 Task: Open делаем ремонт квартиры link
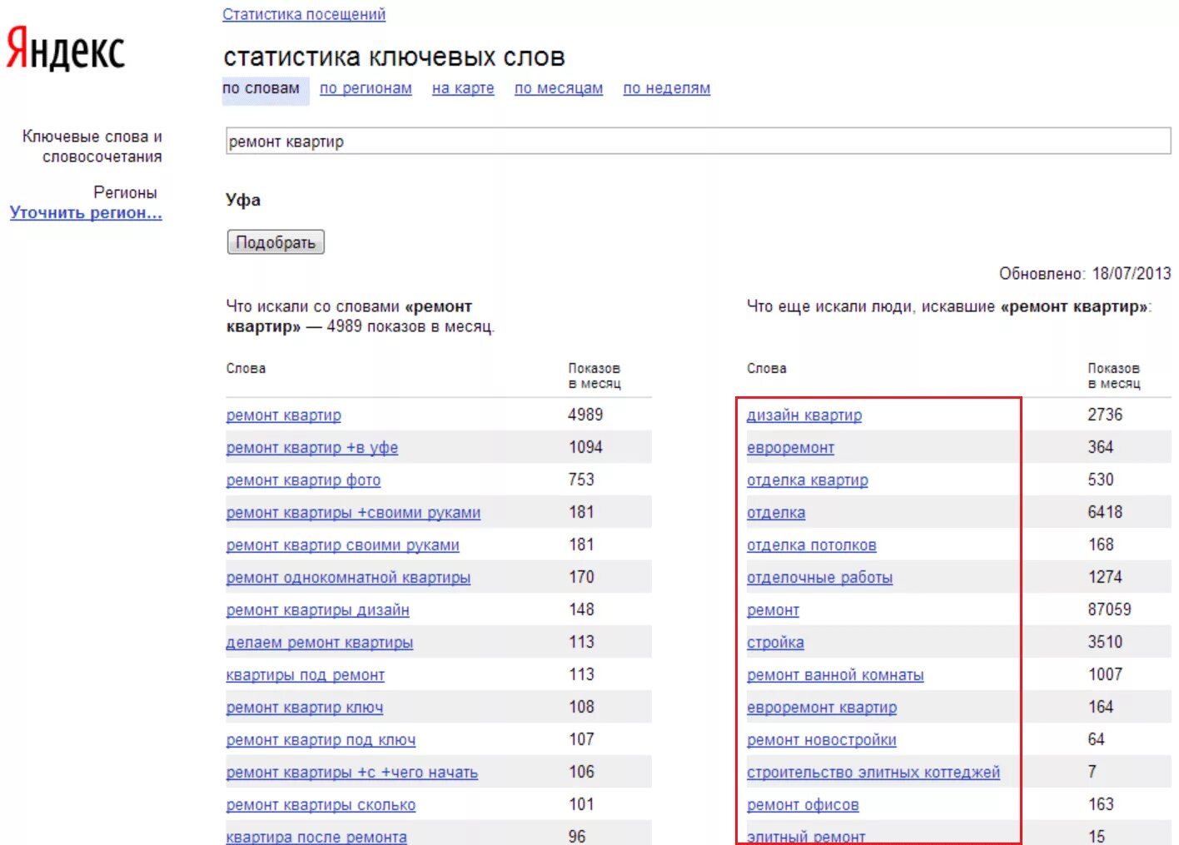click(x=320, y=642)
